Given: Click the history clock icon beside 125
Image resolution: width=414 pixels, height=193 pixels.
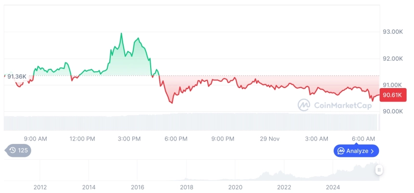Looking at the screenshot, I should [x=13, y=151].
